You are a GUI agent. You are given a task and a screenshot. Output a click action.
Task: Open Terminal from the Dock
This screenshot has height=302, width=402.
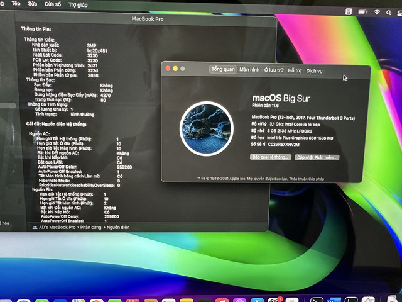[317, 299]
